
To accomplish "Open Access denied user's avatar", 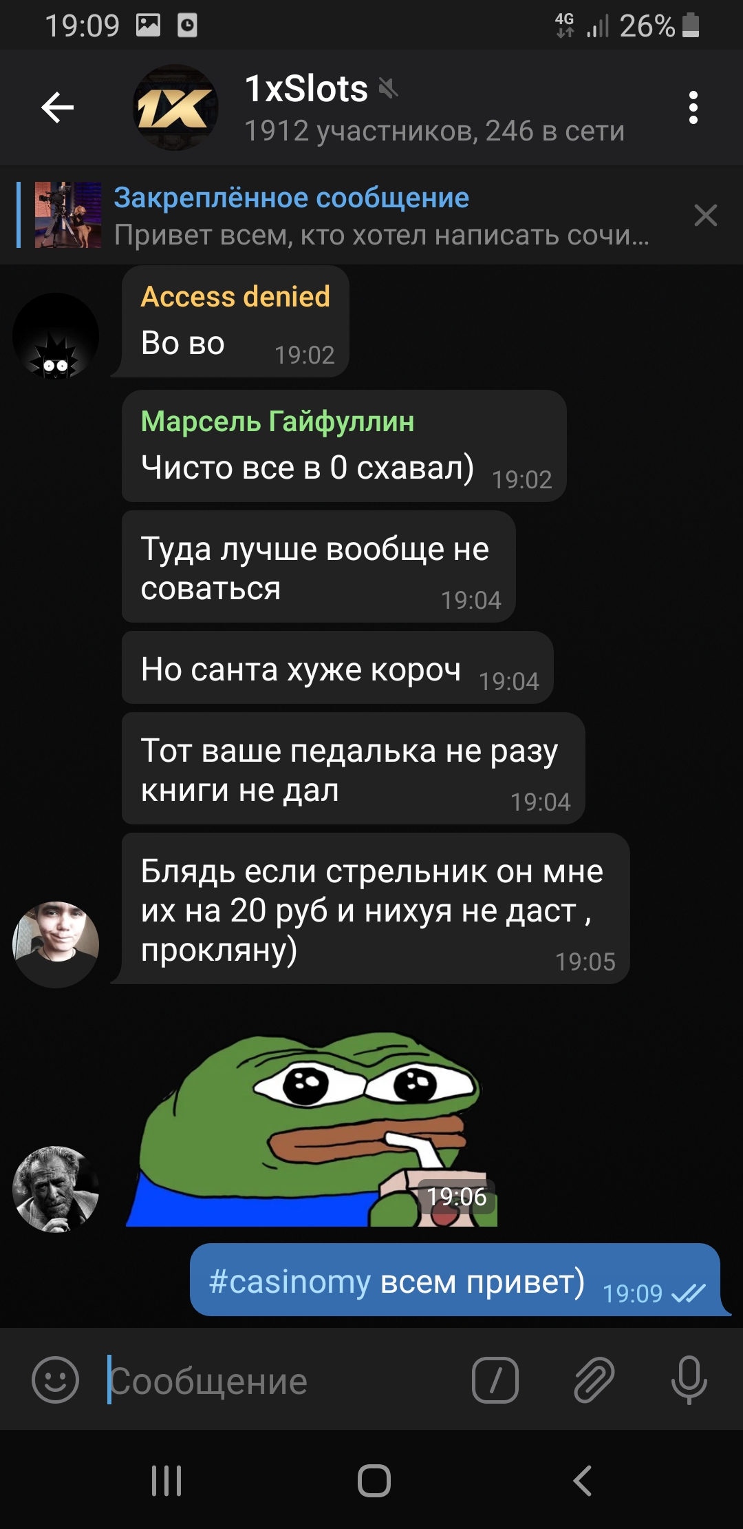I will 56,336.
